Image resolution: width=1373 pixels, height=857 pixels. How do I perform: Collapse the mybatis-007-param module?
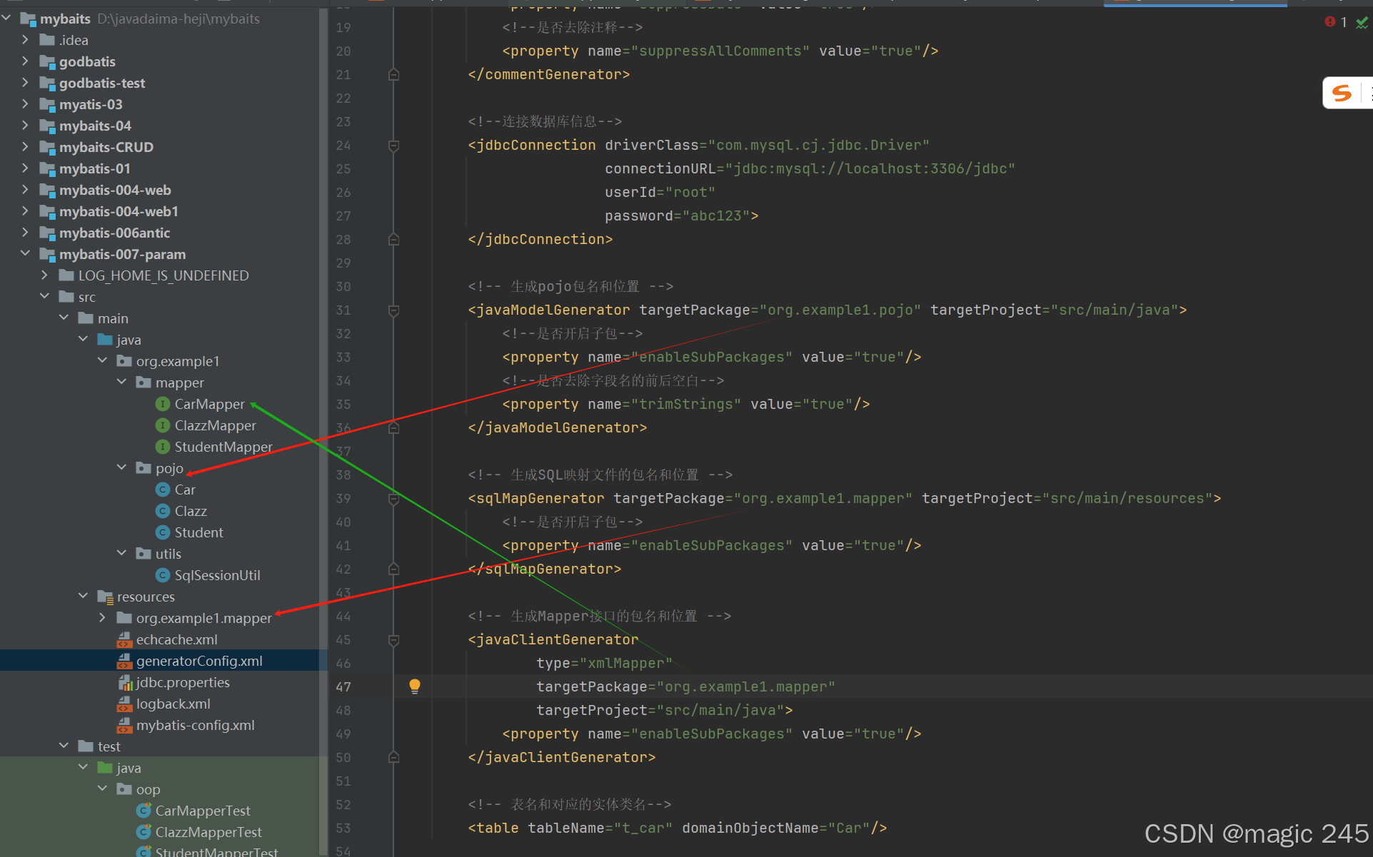coord(26,254)
